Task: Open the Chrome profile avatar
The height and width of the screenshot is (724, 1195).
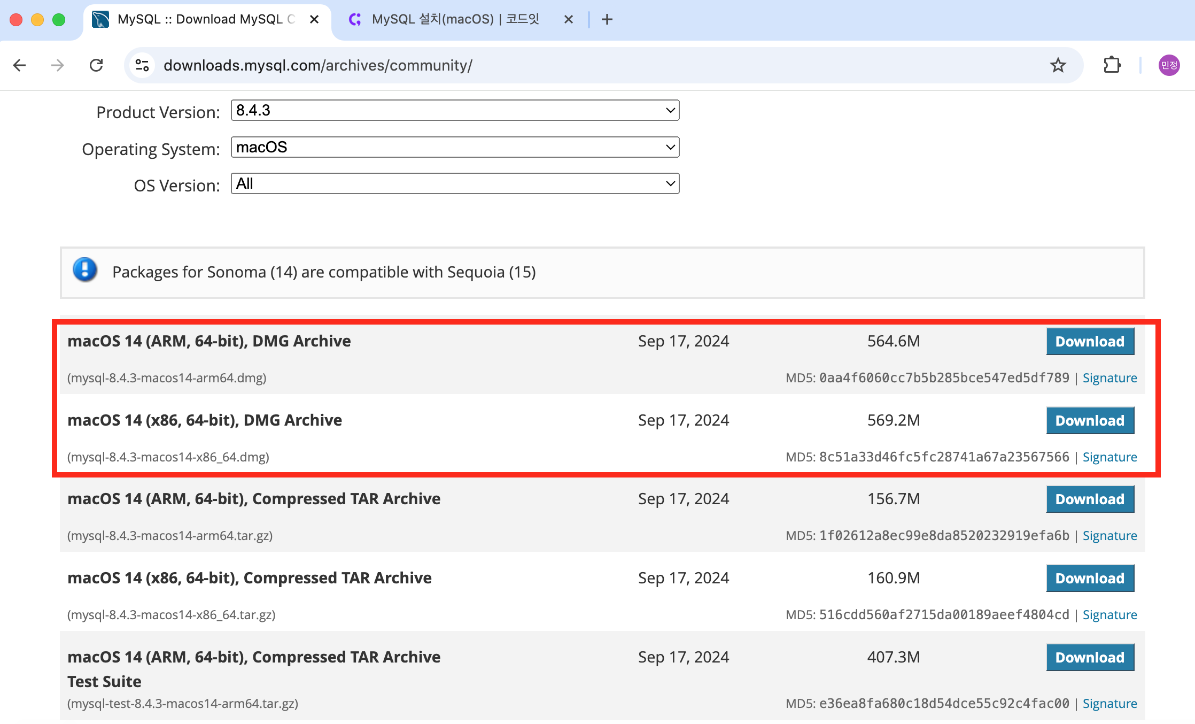Action: click(1169, 65)
